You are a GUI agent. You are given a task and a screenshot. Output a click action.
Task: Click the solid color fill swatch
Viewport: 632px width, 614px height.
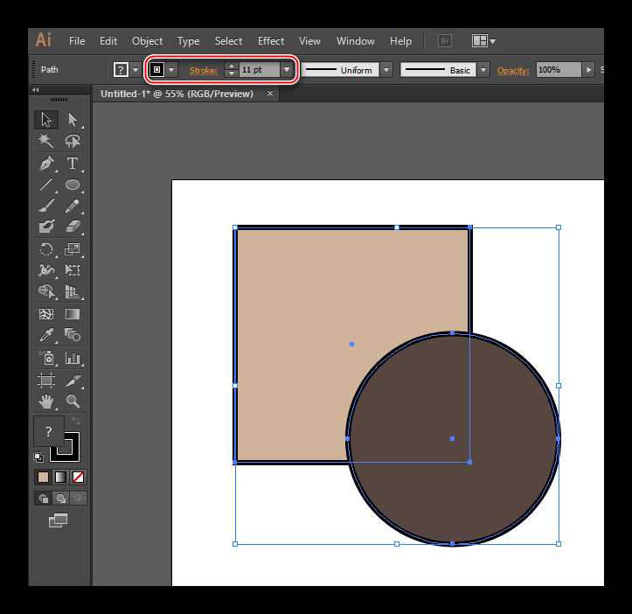(43, 478)
